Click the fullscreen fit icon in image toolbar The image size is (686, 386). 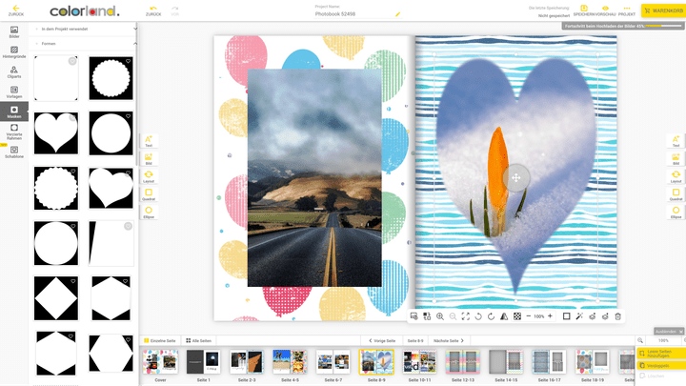[x=465, y=316]
